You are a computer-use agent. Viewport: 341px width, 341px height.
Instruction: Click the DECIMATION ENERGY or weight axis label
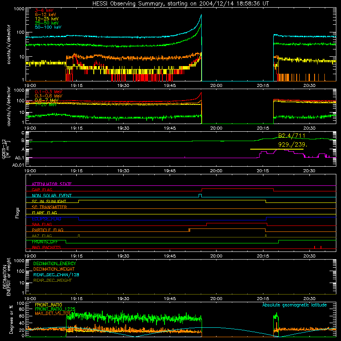pos(6,277)
